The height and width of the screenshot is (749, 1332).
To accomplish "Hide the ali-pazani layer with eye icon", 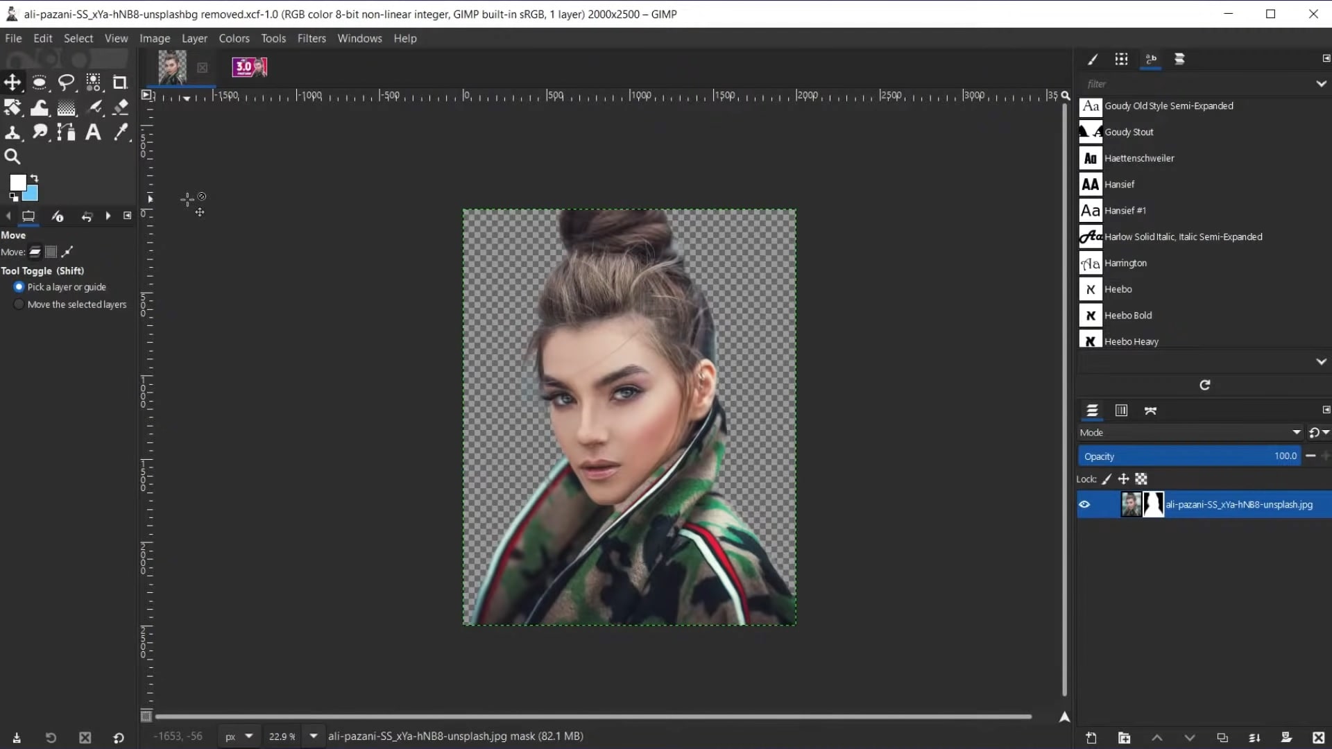I will click(x=1084, y=505).
